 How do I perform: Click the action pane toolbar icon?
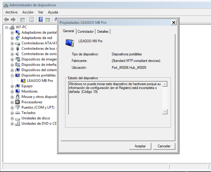tap(47, 20)
